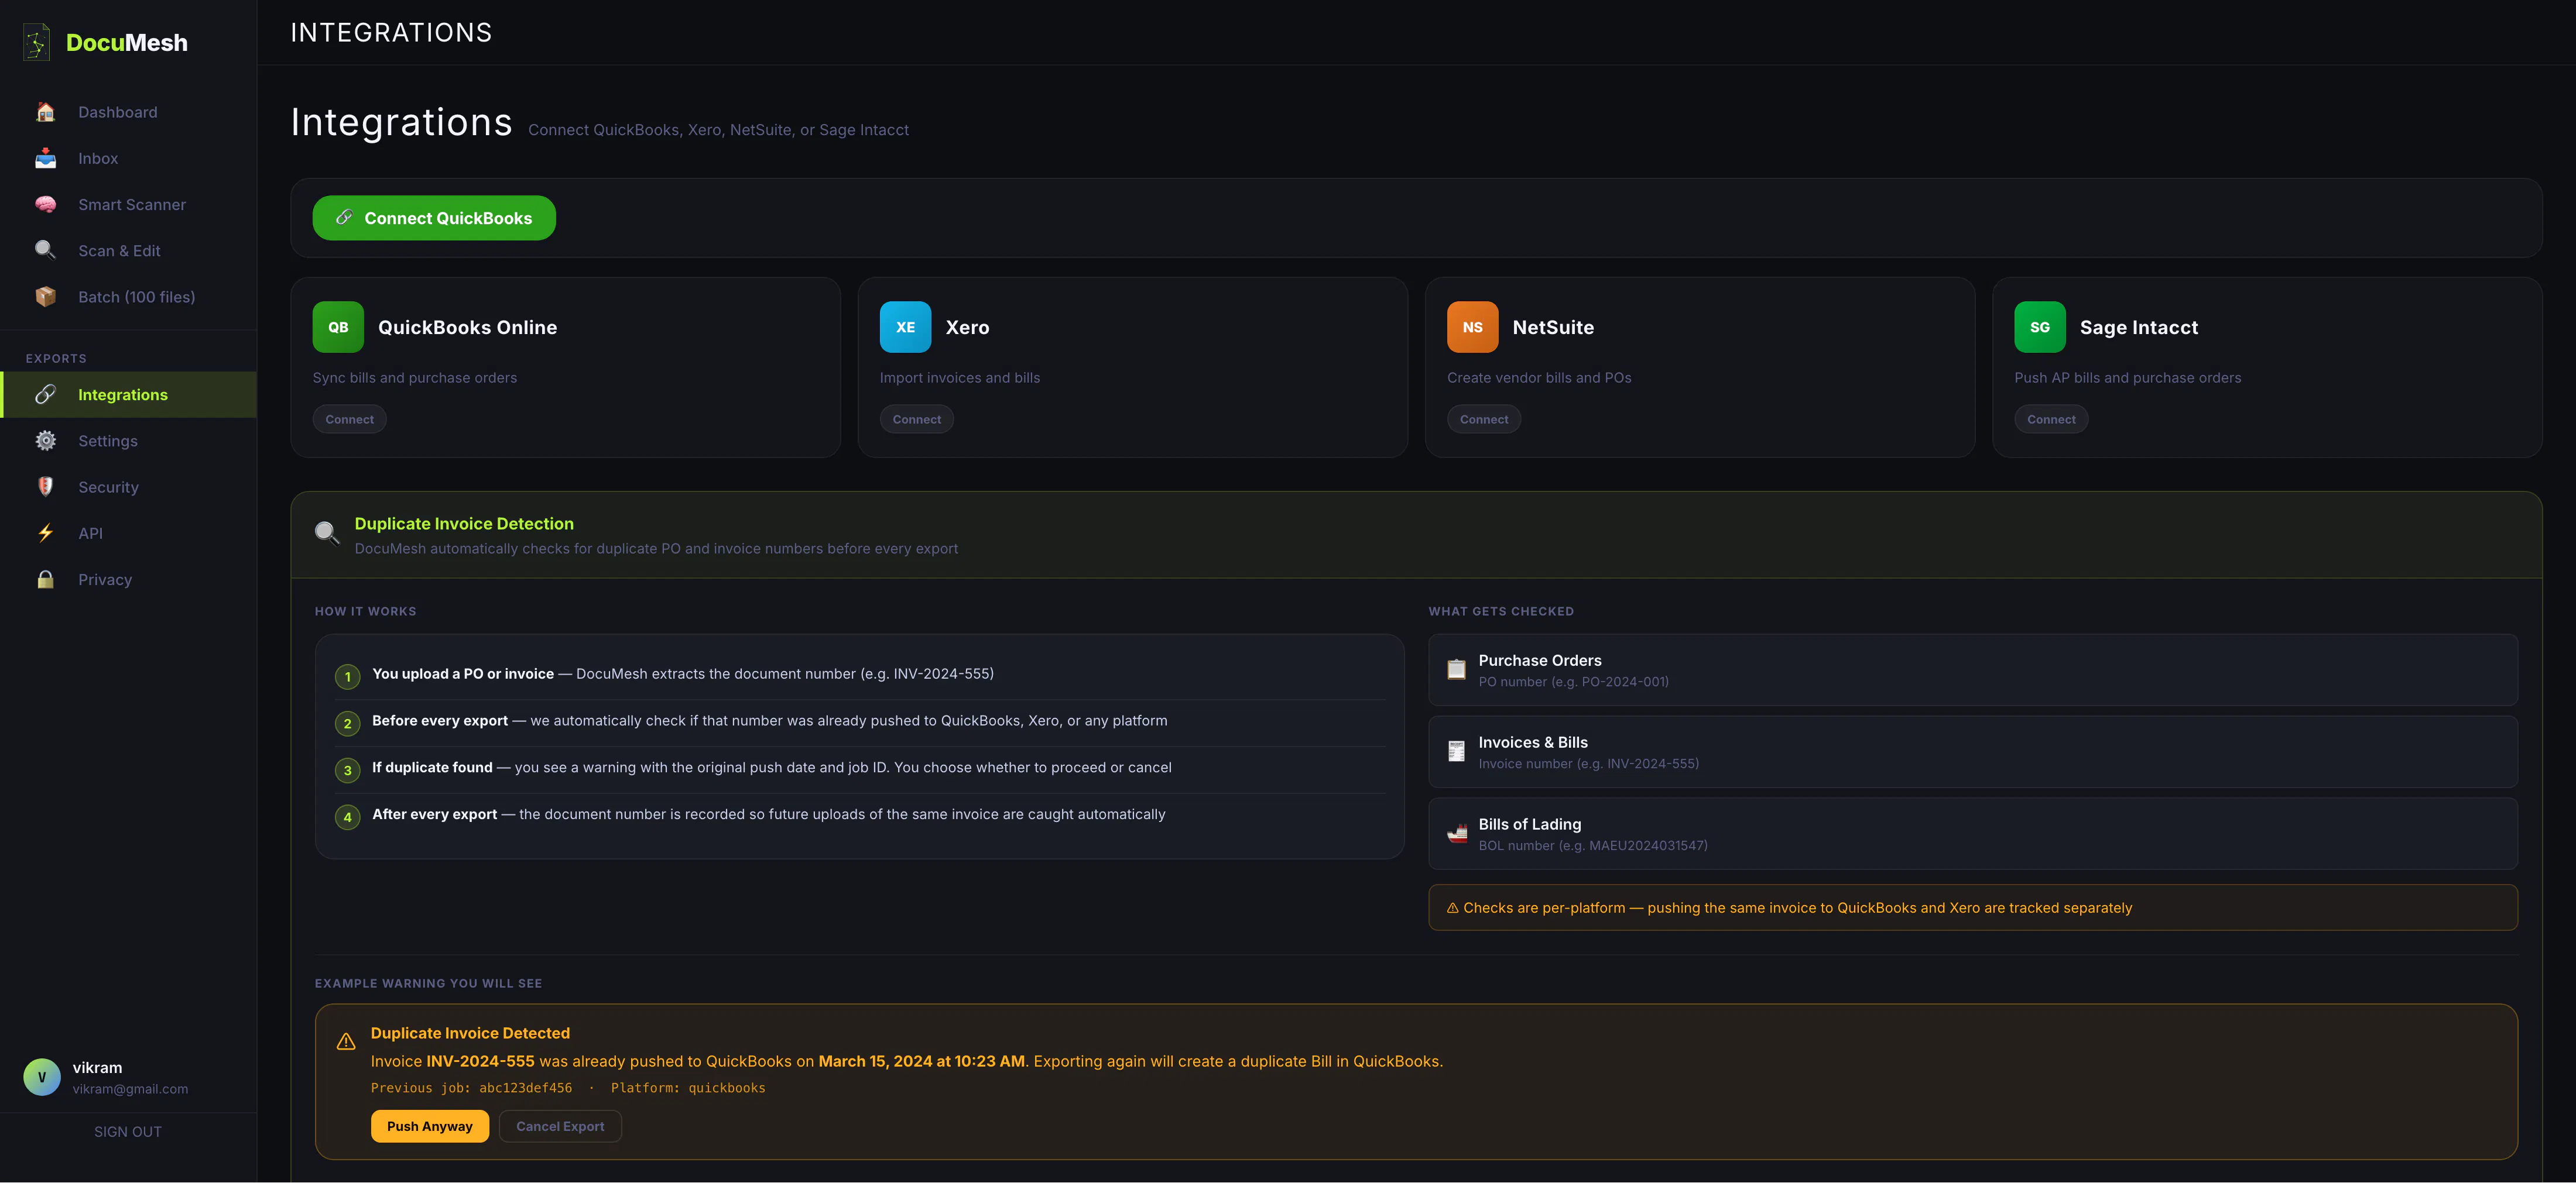Click the 'Import invoices and bills' description
The image size is (2576, 1183).
960,378
